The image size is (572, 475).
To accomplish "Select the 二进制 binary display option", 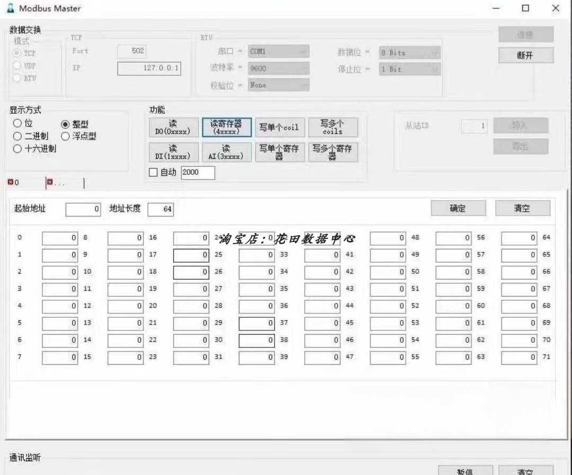I will click(17, 136).
